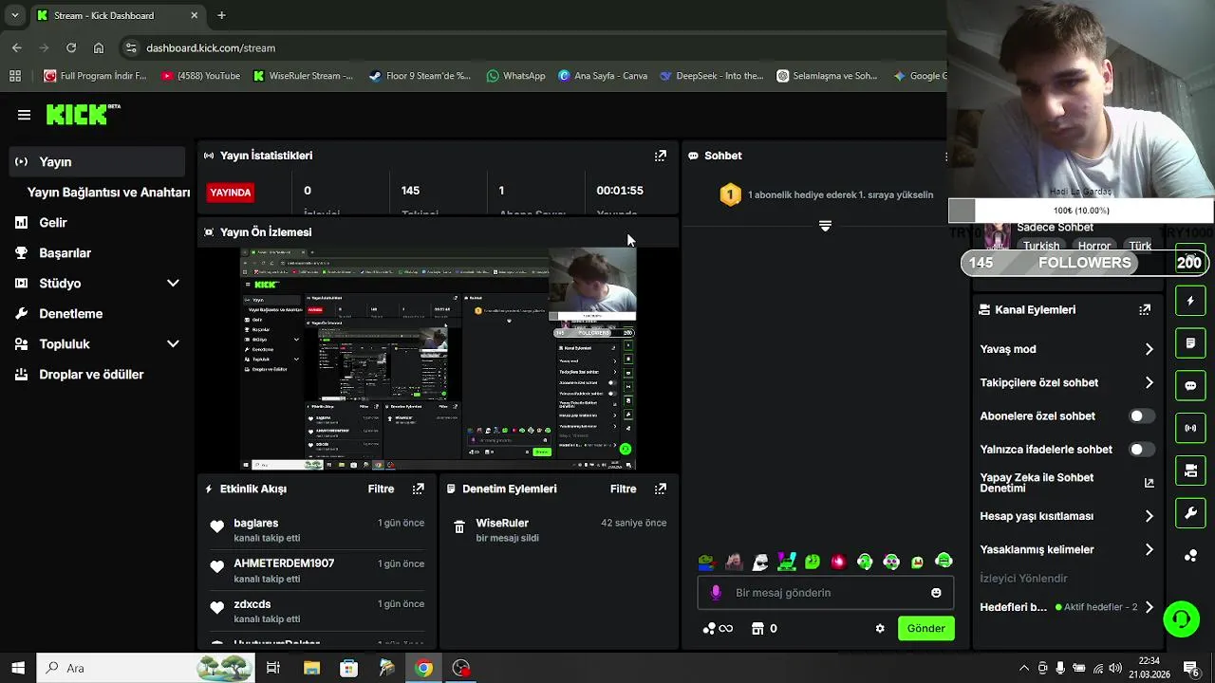Image resolution: width=1215 pixels, height=683 pixels.
Task: Click the red YAYINDA badge
Action: click(x=230, y=193)
